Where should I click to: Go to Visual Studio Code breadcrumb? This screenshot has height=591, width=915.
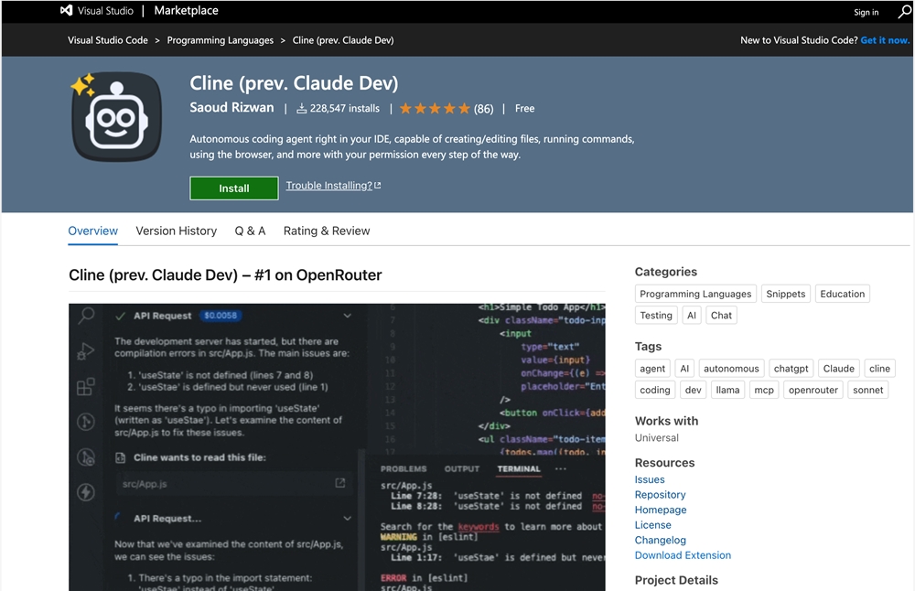(x=108, y=40)
